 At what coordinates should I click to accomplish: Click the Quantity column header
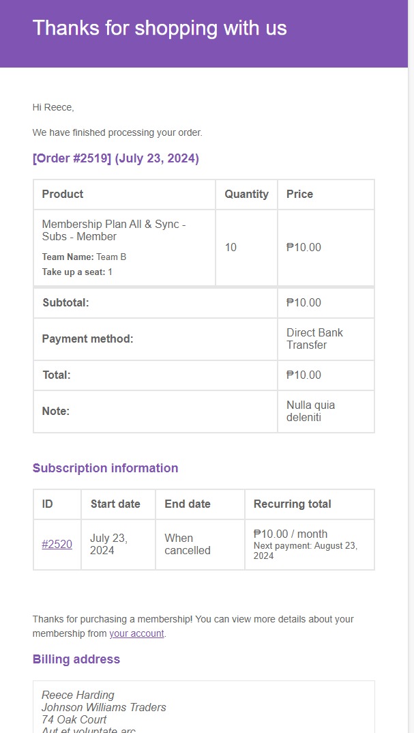click(246, 195)
